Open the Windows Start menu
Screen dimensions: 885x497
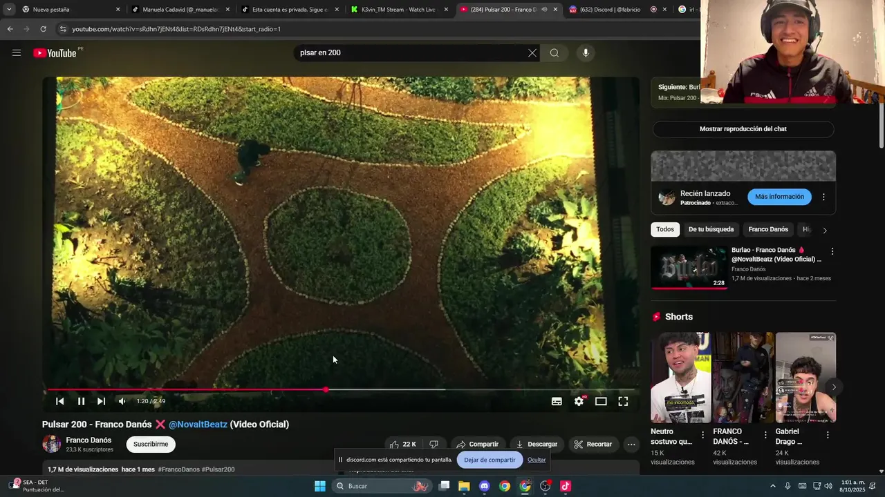click(320, 486)
